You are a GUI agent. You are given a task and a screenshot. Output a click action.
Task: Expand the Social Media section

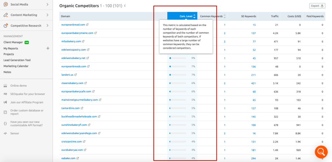coord(47,5)
